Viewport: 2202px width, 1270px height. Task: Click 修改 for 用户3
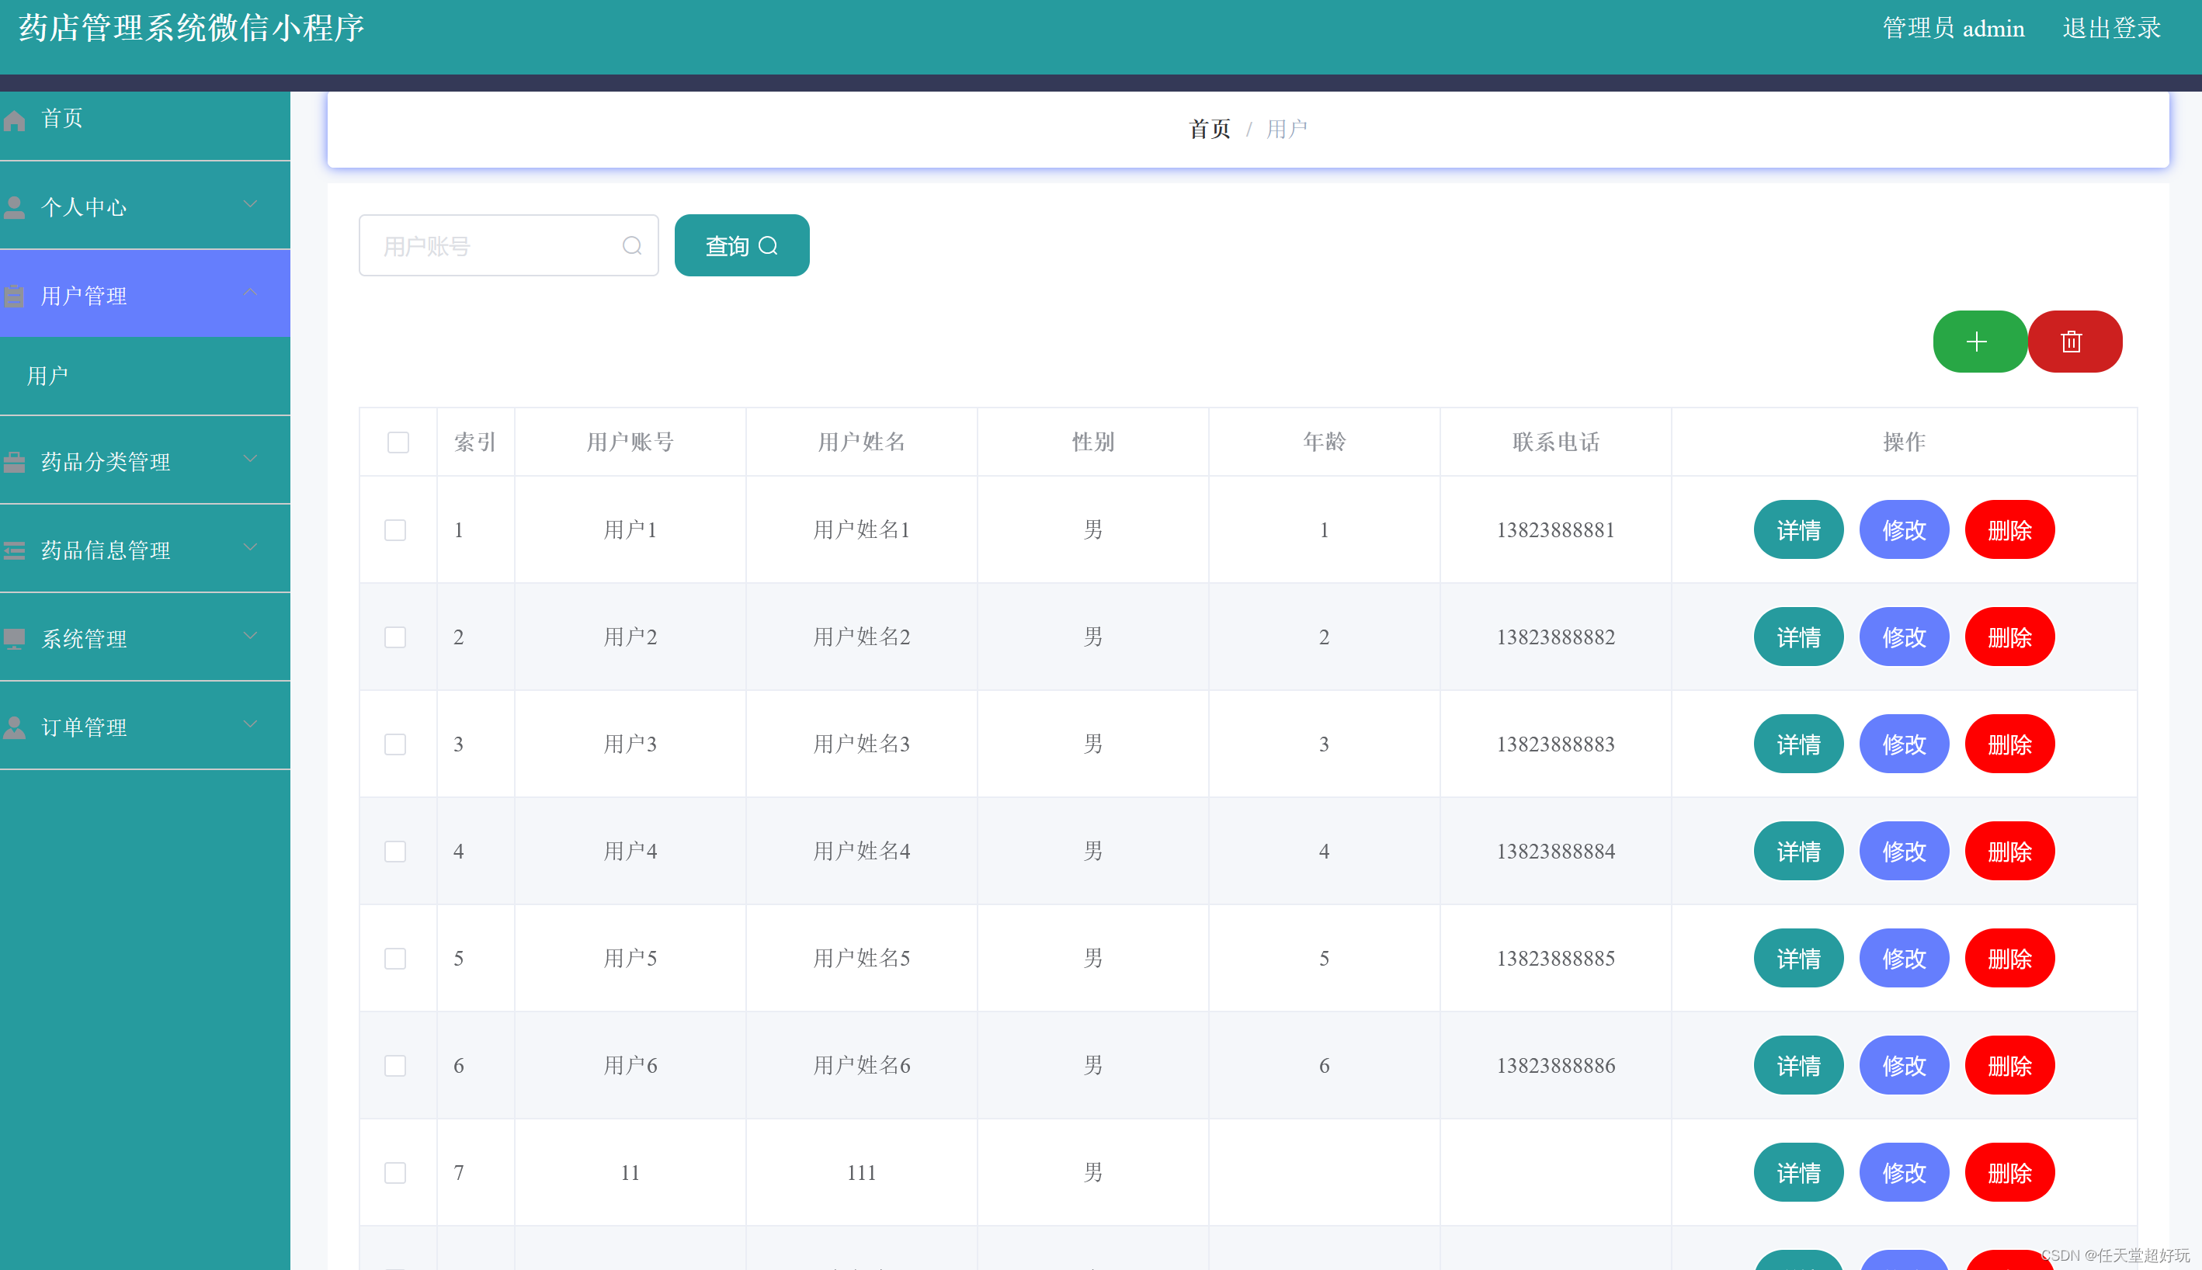tap(1904, 744)
